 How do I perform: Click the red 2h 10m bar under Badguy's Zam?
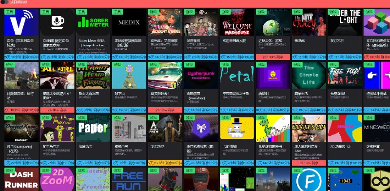point(309,163)
